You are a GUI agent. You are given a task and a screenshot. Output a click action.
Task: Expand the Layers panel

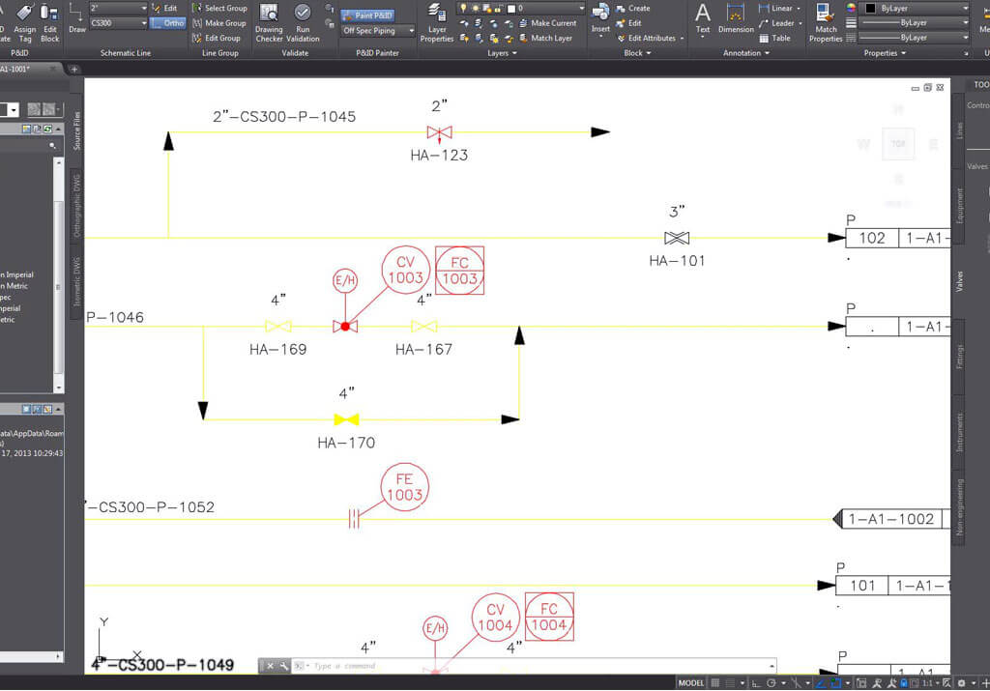pyautogui.click(x=503, y=53)
